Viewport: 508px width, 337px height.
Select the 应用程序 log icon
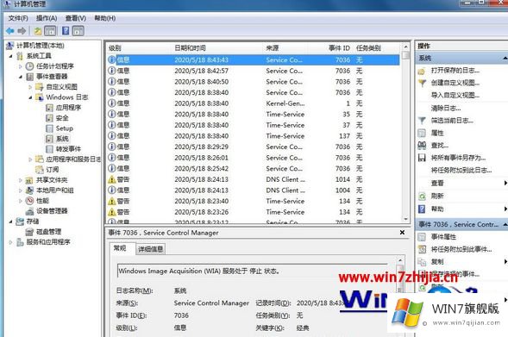point(49,108)
